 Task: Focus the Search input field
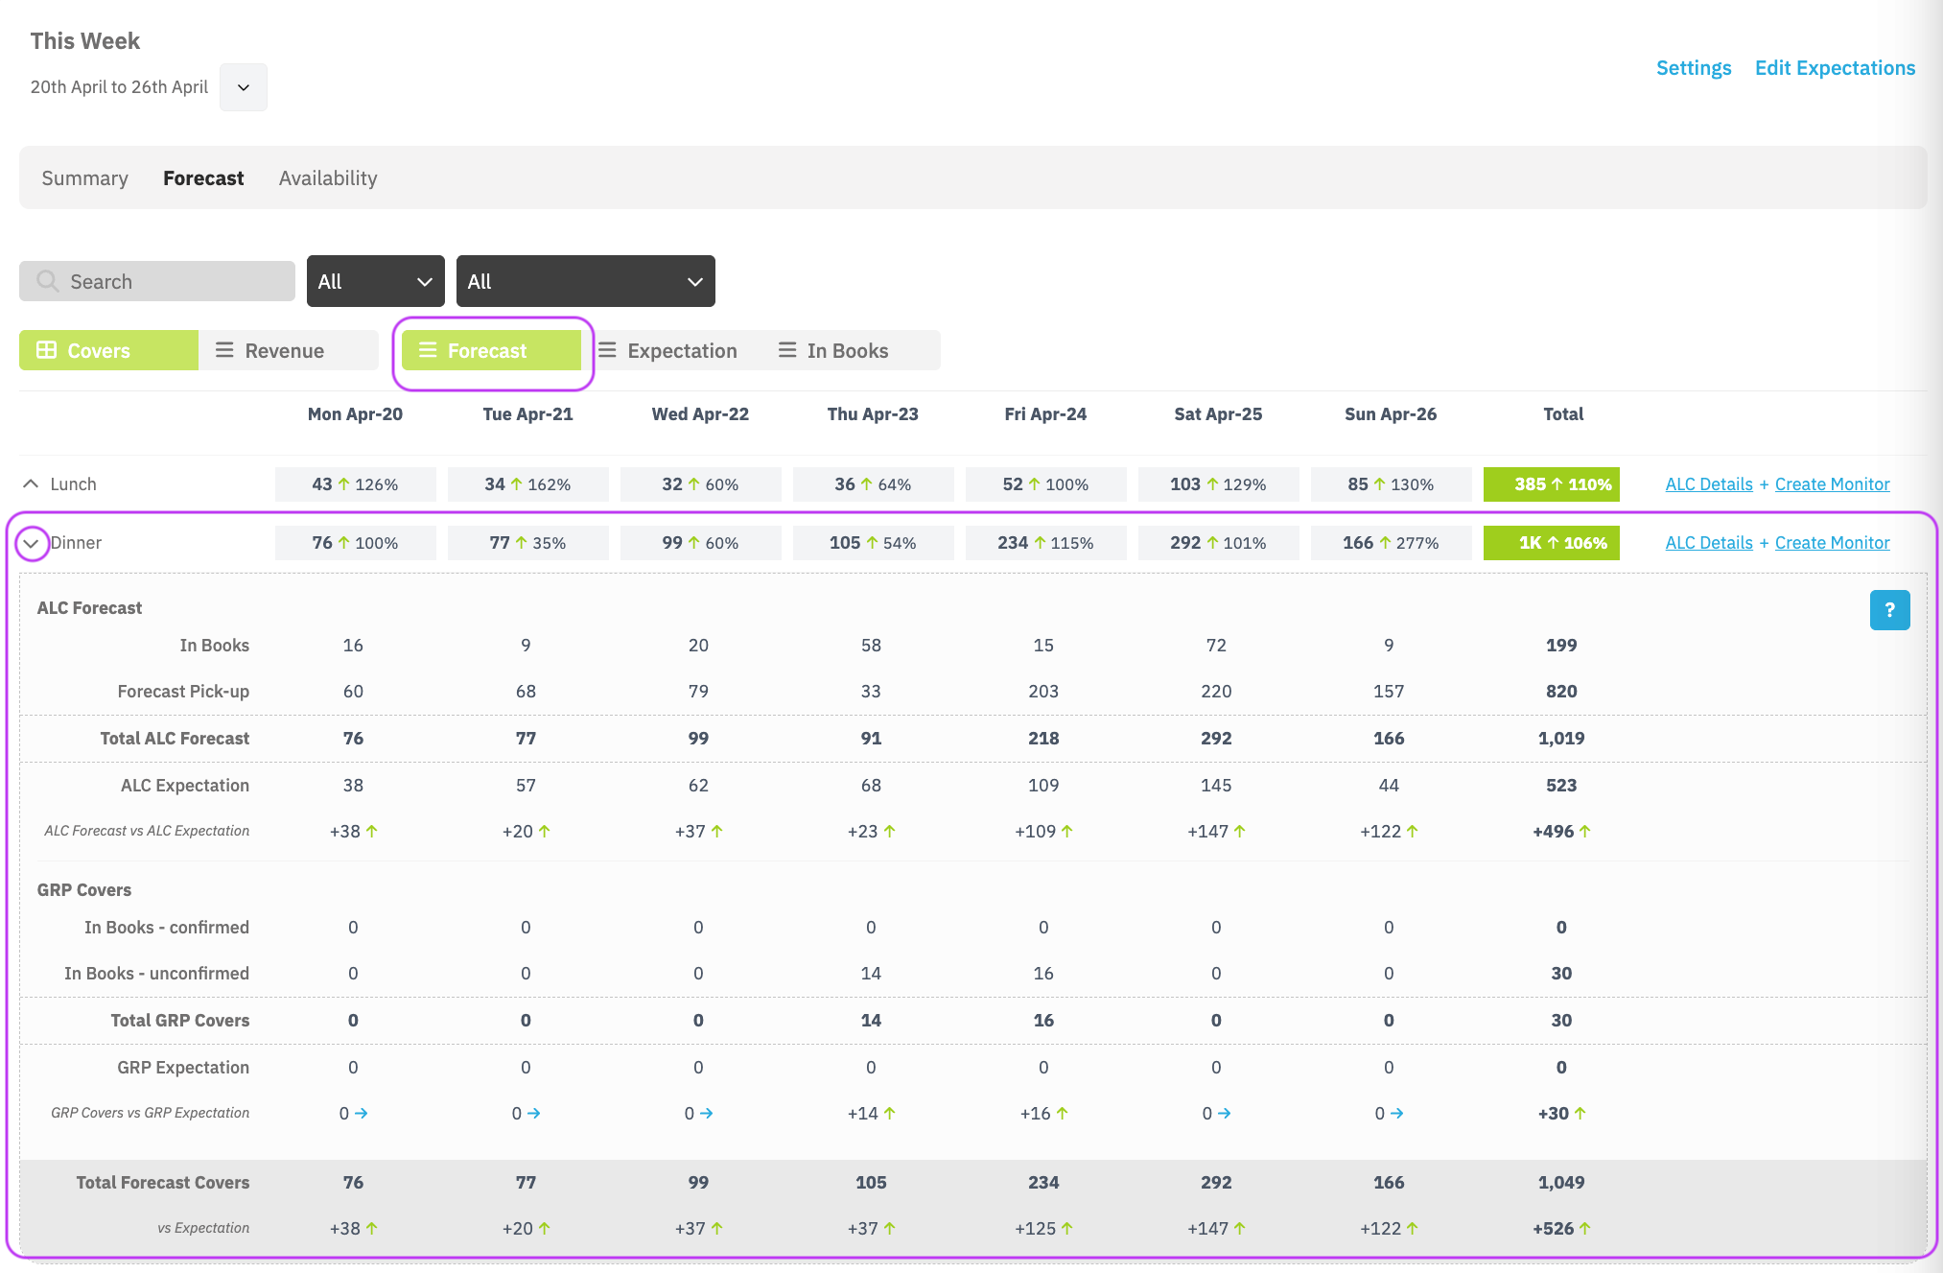157,281
